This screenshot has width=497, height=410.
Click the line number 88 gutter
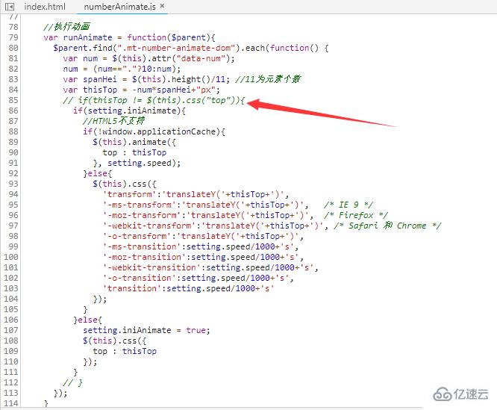[13, 131]
